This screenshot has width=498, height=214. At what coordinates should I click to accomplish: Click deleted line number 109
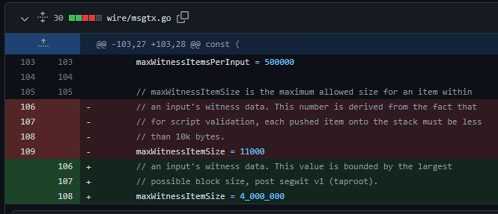pos(28,151)
